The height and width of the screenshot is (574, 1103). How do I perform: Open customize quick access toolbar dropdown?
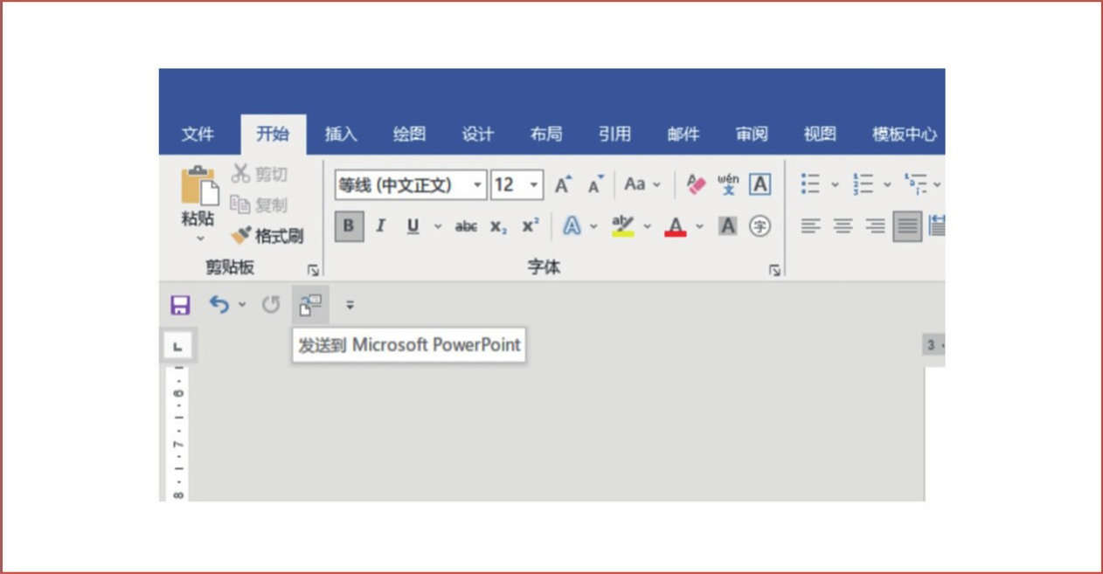tap(350, 305)
